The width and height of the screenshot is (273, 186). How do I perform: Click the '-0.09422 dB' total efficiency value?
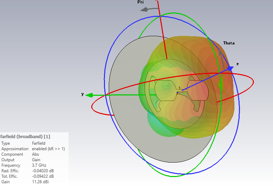(43, 176)
